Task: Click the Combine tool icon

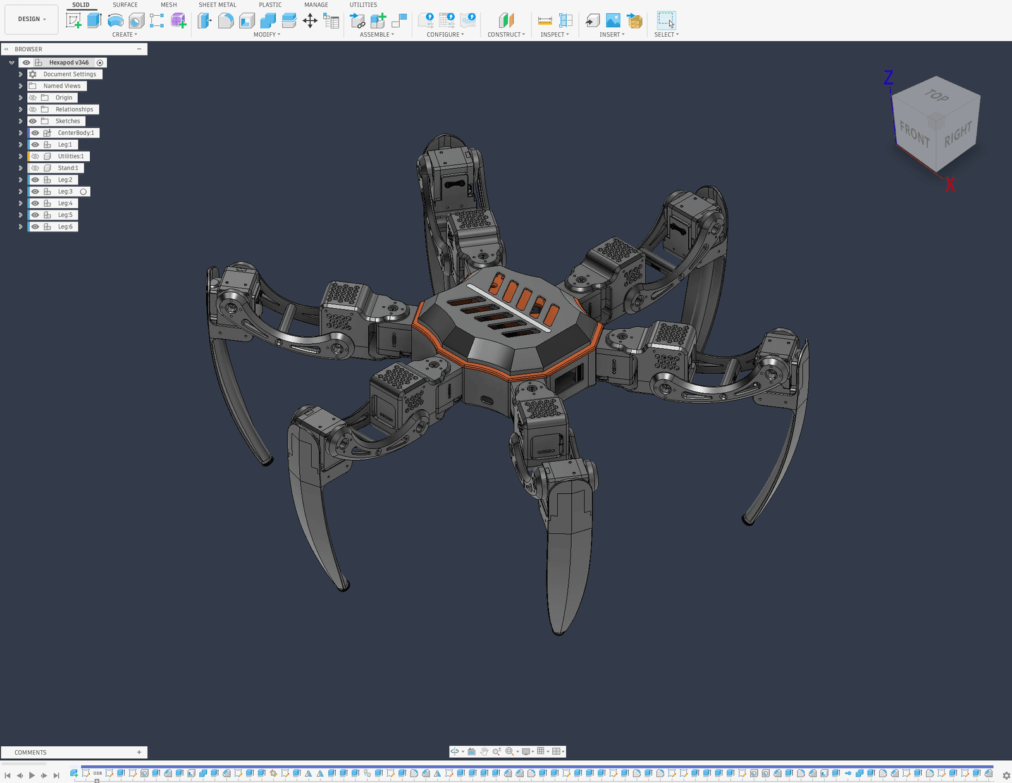Action: tap(268, 21)
